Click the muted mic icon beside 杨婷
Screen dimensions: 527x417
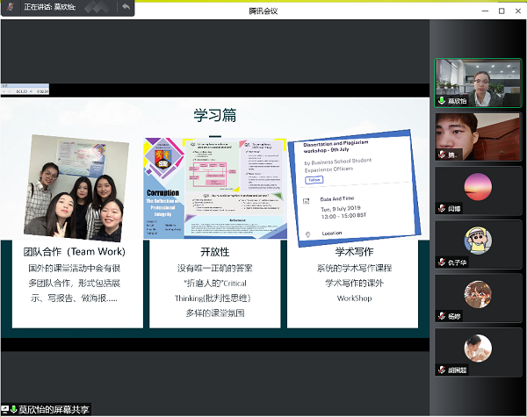[442, 317]
